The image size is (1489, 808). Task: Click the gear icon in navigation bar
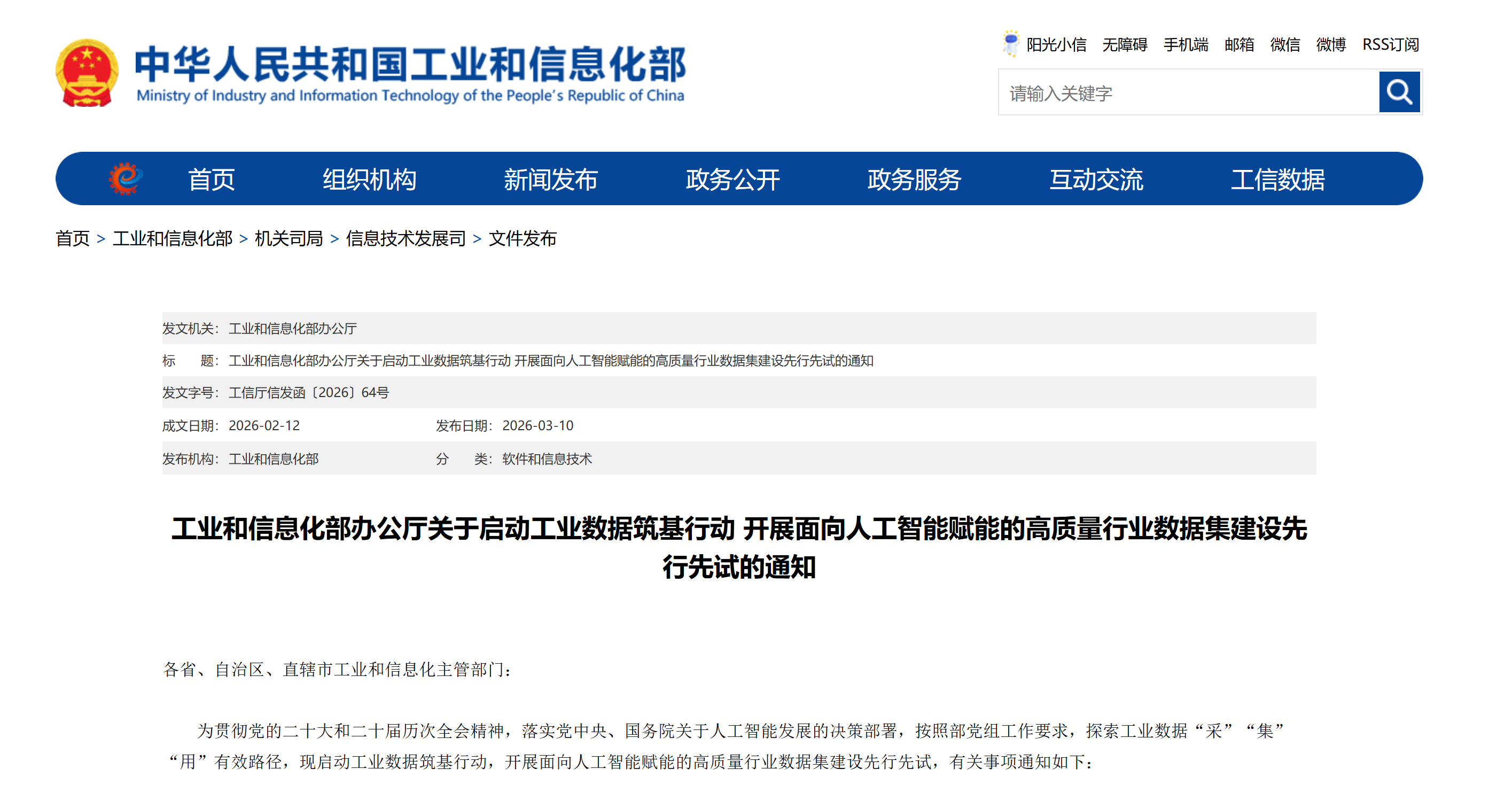coord(126,178)
